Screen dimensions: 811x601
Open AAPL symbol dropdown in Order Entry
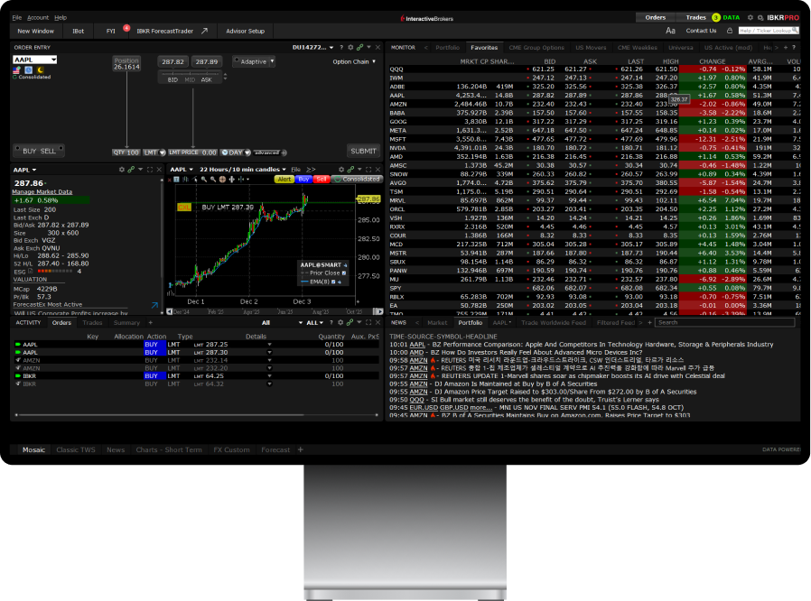54,60
